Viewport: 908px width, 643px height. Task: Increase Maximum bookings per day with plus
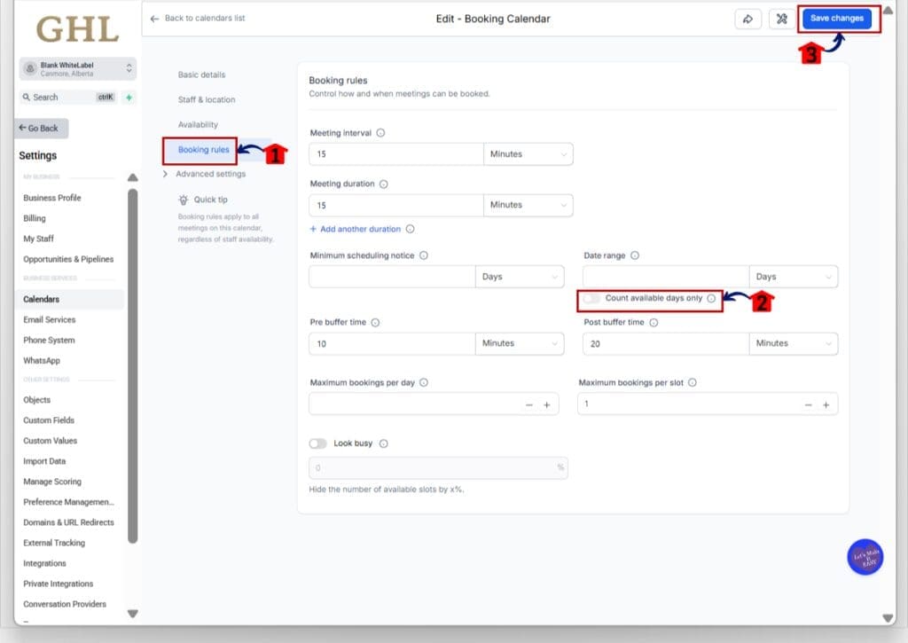click(x=546, y=405)
